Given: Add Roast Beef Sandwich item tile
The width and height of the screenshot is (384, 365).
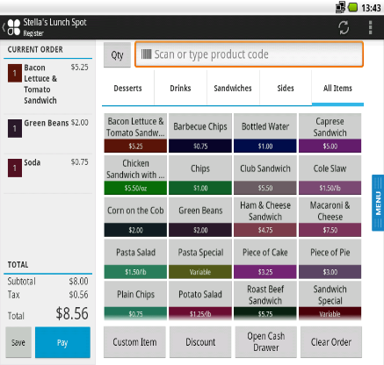Looking at the screenshot, I should click(x=265, y=301).
